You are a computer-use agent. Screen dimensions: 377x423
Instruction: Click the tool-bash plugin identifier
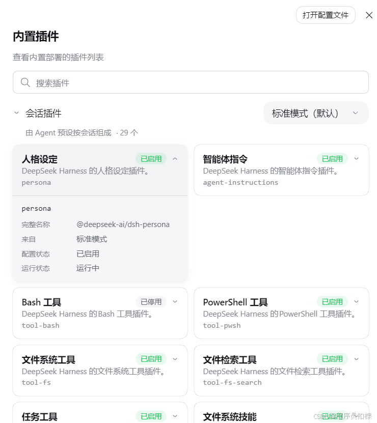click(x=41, y=326)
